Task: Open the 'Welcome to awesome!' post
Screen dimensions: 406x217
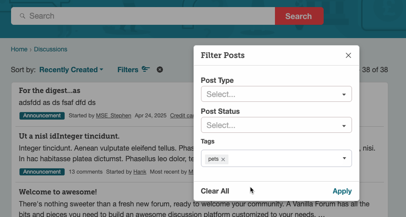Action: pyautogui.click(x=58, y=192)
